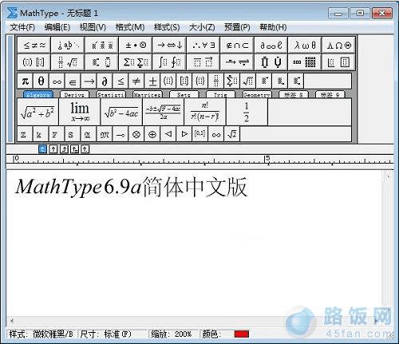
Task: Select the left-aligned tab stop button
Action: (42, 149)
